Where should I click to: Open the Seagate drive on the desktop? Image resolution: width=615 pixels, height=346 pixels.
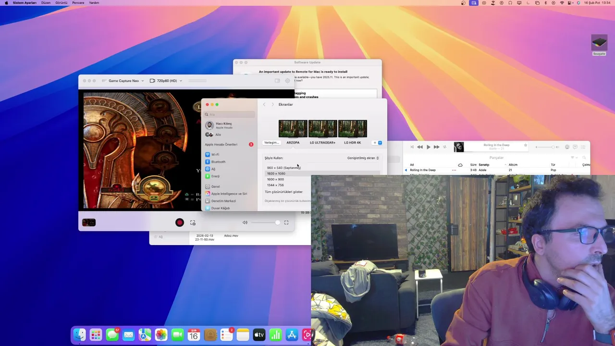599,45
